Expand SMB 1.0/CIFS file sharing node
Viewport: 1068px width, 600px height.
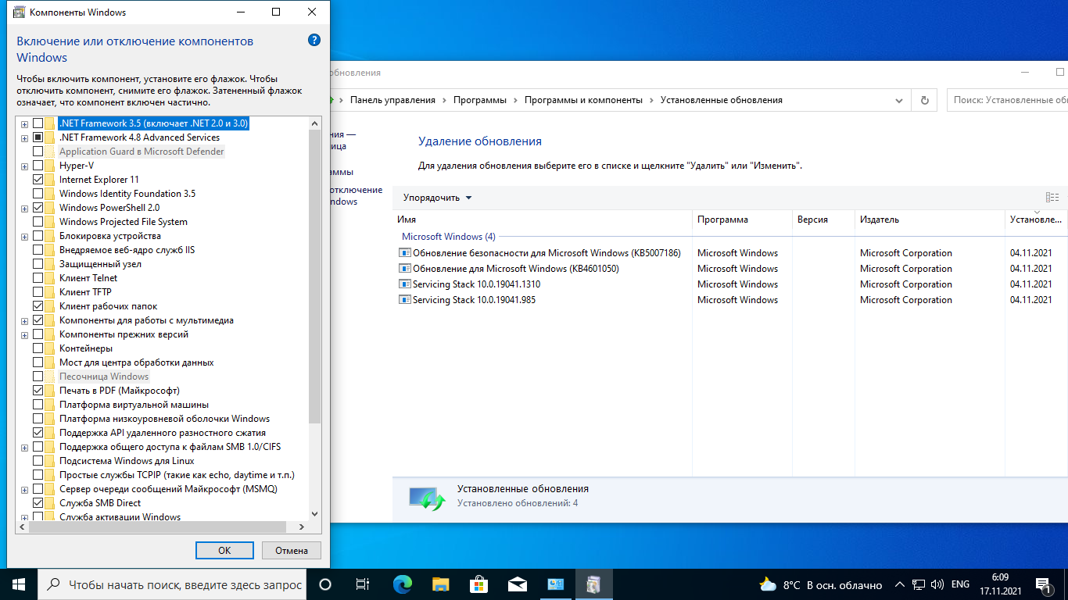25,447
